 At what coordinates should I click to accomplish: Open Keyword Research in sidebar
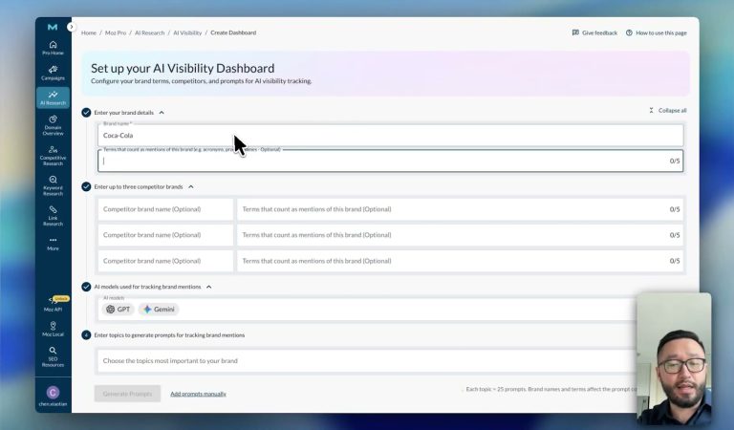tap(53, 185)
